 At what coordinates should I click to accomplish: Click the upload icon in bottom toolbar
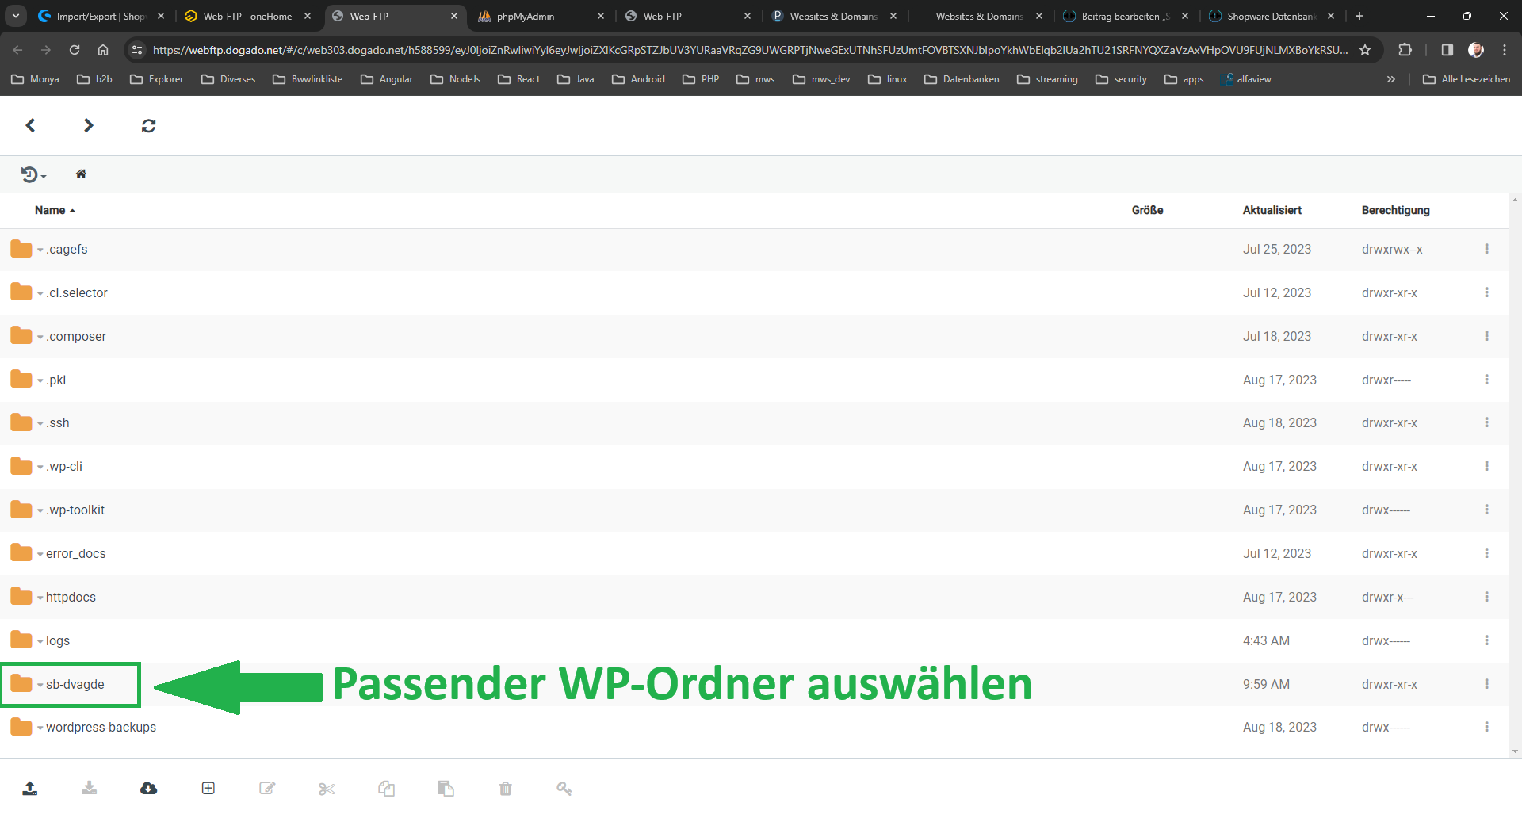(30, 788)
